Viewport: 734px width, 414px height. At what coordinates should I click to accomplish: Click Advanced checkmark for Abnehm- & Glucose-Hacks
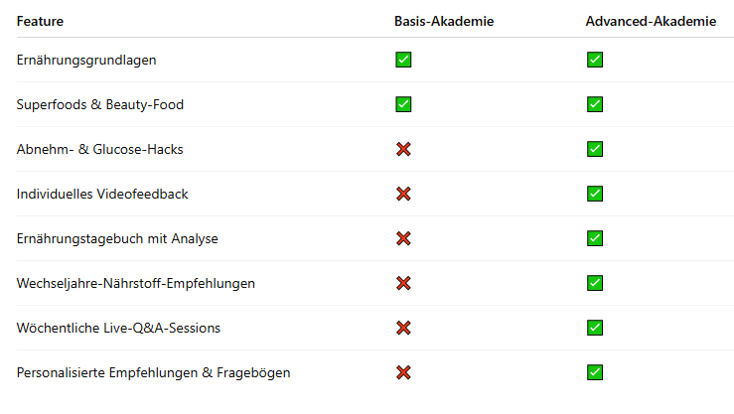coord(595,149)
